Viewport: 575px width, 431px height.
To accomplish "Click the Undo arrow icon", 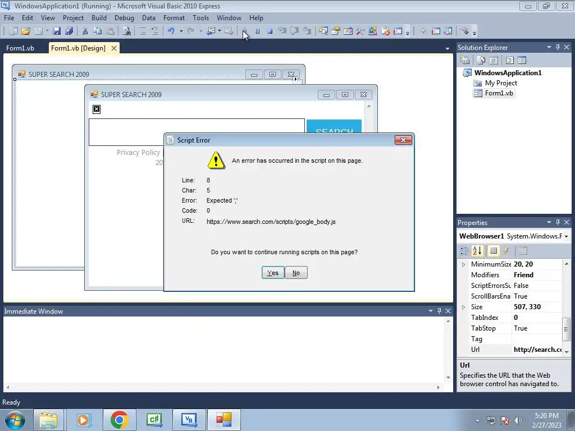I will [171, 31].
